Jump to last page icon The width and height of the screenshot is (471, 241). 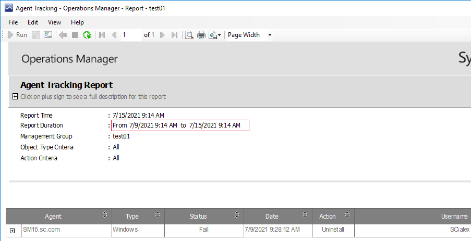click(175, 35)
